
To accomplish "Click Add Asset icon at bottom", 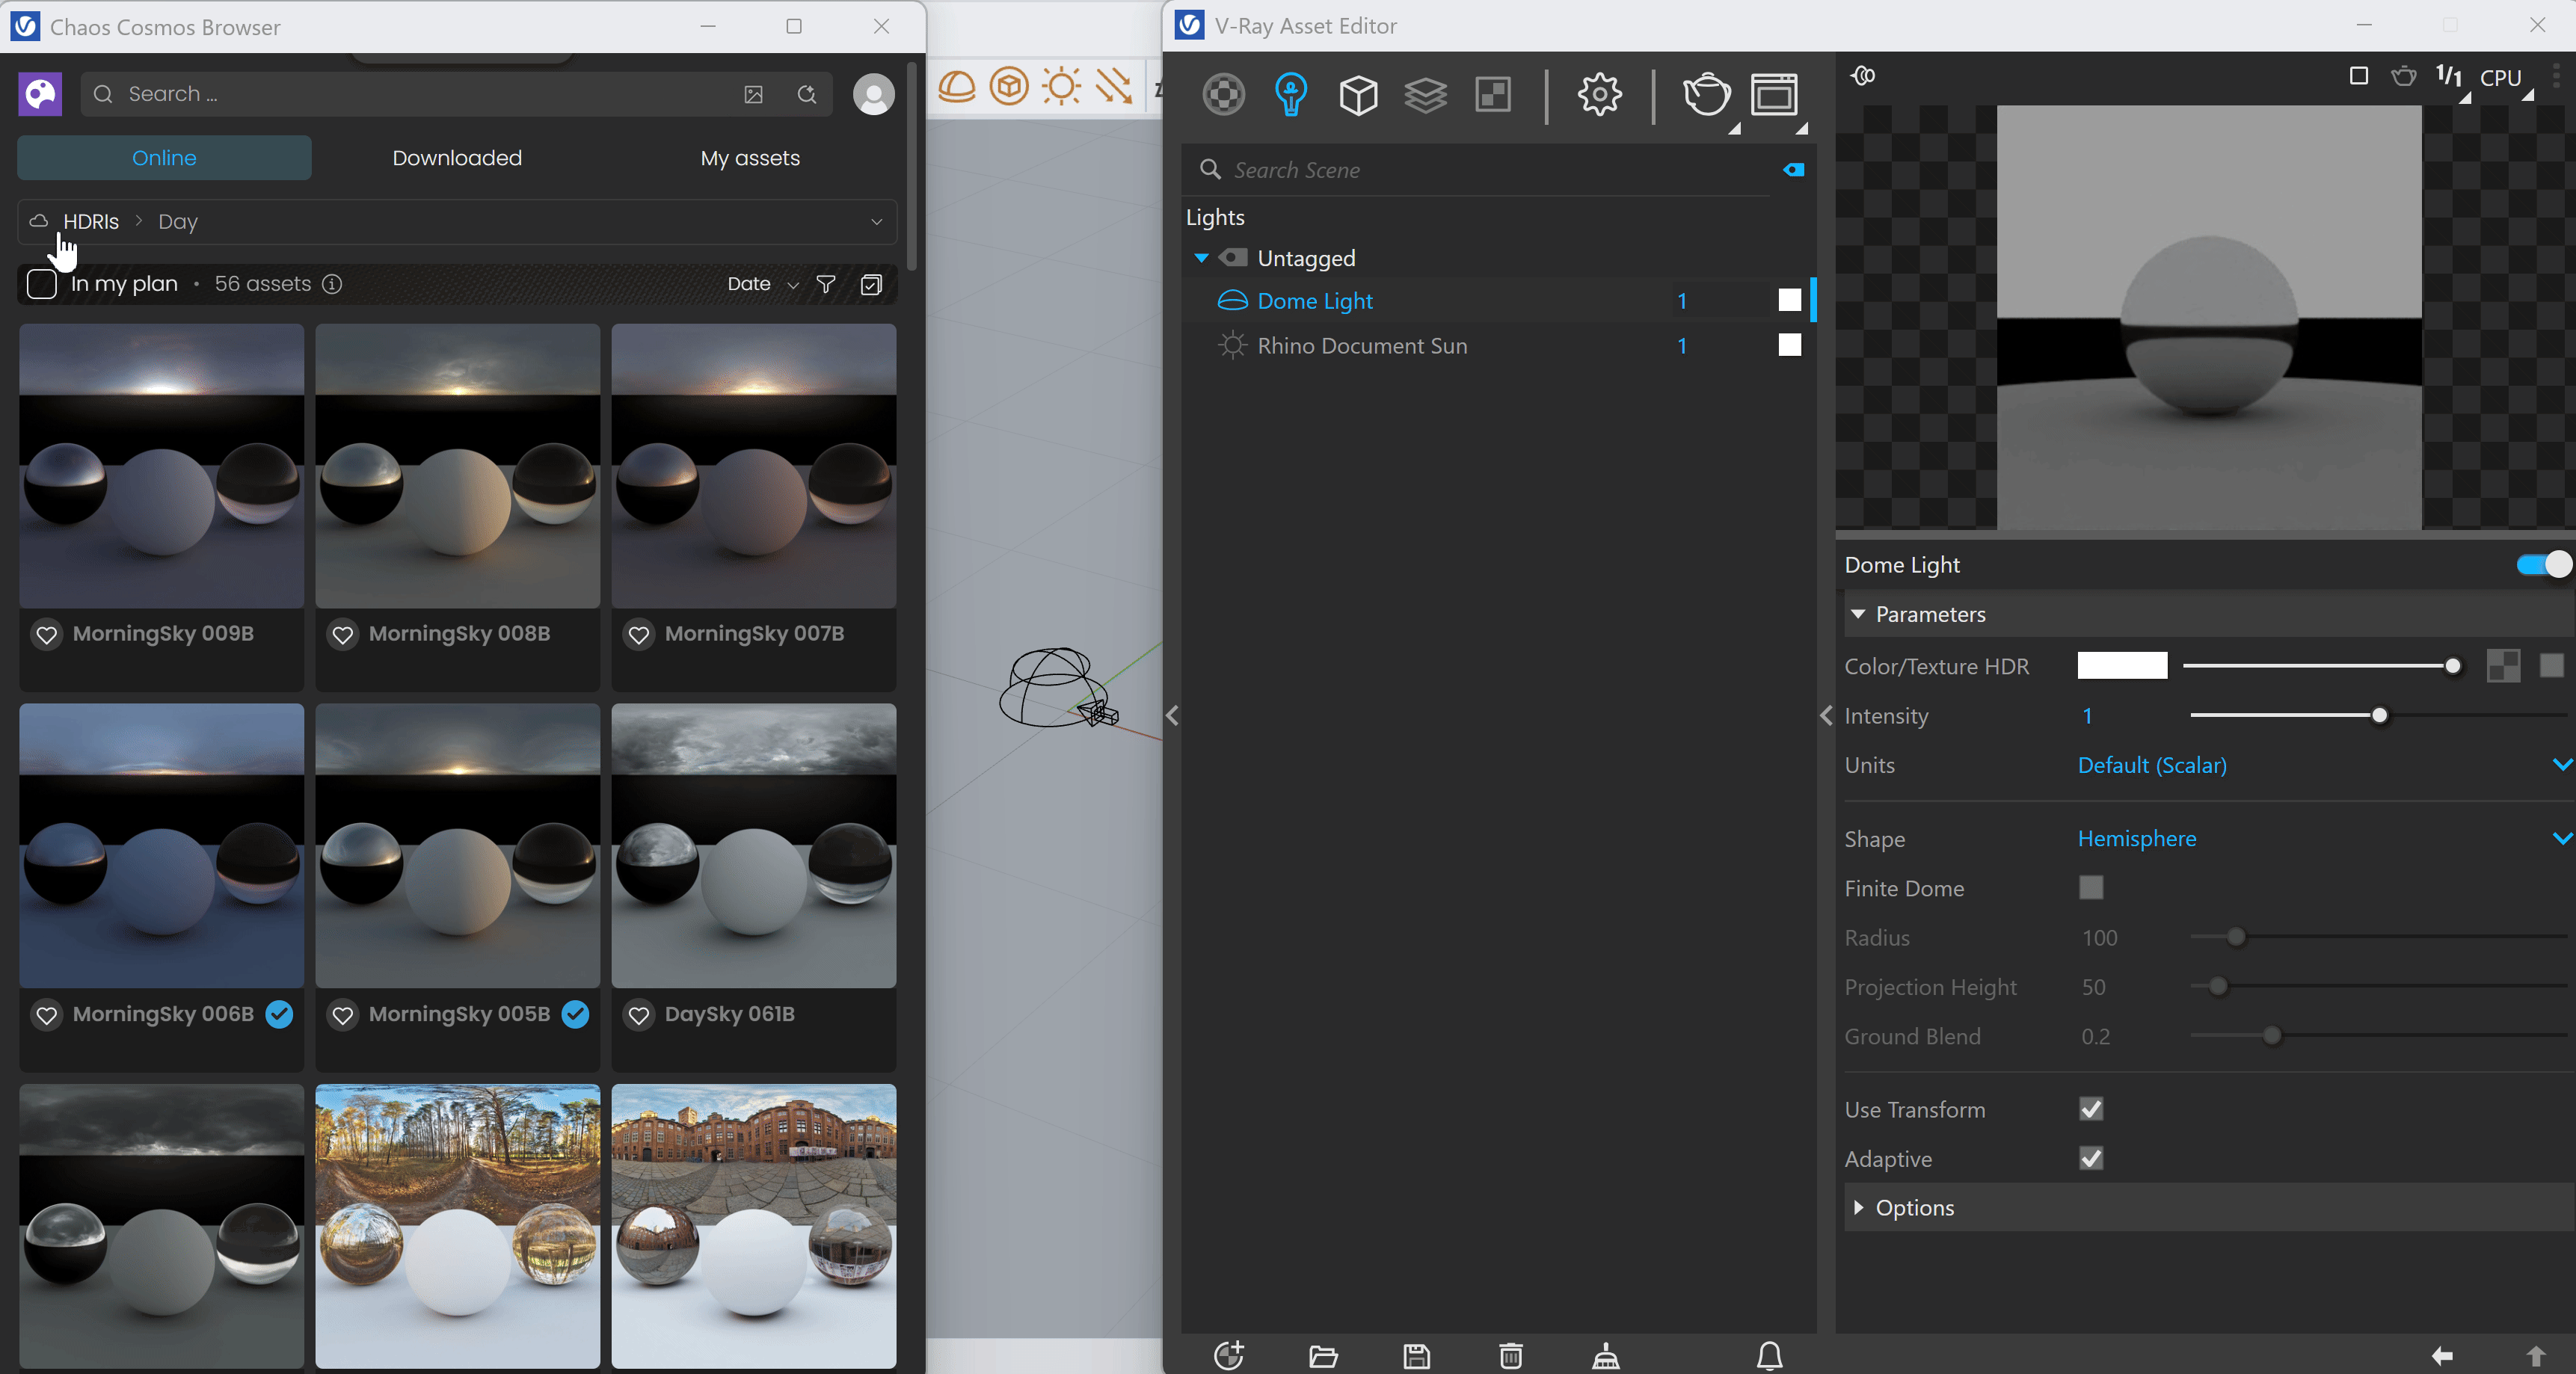I will (x=1229, y=1355).
